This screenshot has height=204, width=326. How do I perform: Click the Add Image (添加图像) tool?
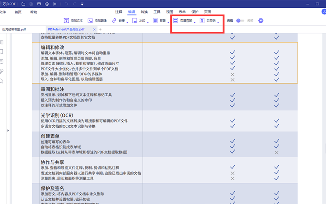97,20
